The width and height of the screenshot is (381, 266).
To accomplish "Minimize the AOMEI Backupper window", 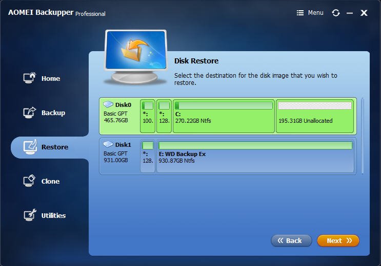I will [350, 13].
